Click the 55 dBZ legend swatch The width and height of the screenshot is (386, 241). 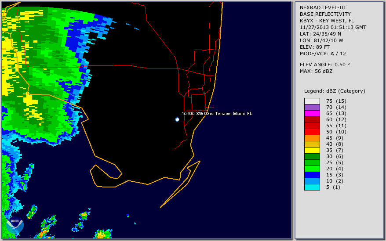click(312, 126)
